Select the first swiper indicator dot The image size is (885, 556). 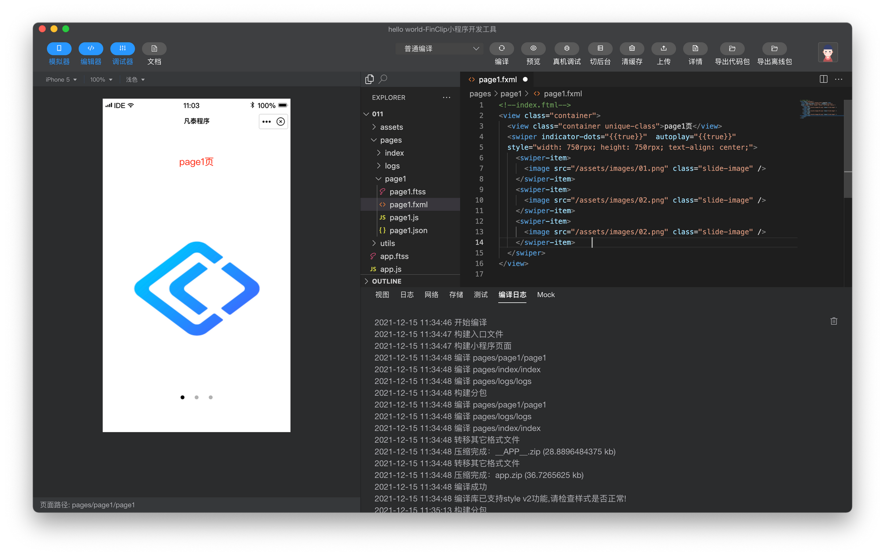tap(182, 397)
